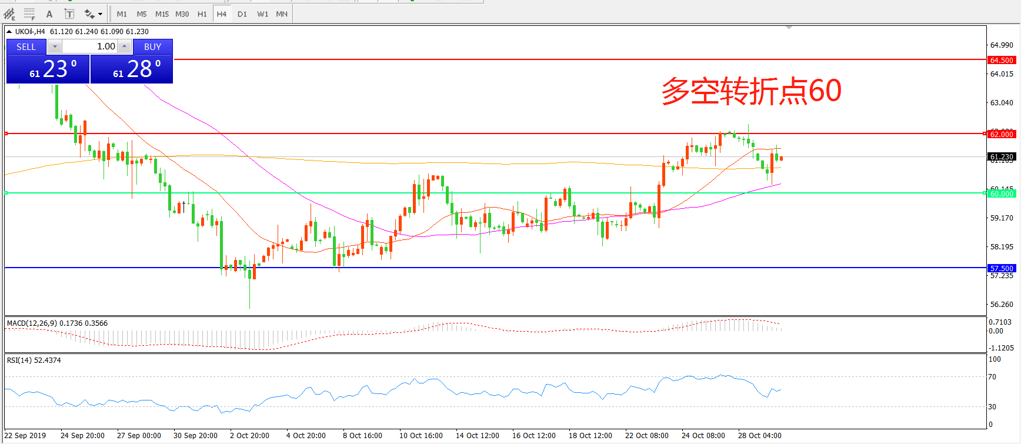1021x444 pixels.
Task: Collapse the one-click trading panel triangle
Action: click(x=9, y=32)
